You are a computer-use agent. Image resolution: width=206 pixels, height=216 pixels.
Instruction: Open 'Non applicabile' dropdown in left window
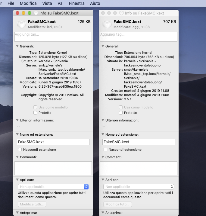coord(53,187)
